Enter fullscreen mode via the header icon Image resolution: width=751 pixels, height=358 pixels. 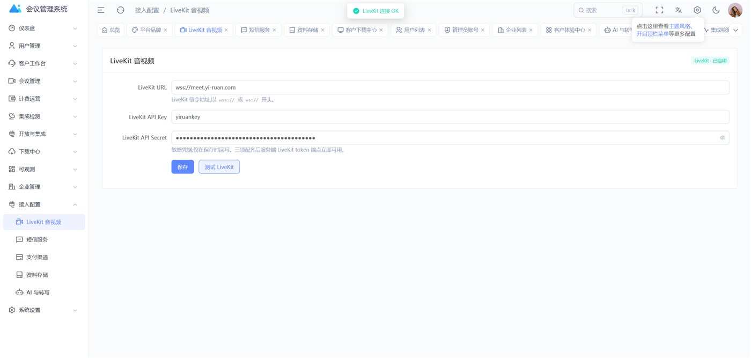point(660,10)
